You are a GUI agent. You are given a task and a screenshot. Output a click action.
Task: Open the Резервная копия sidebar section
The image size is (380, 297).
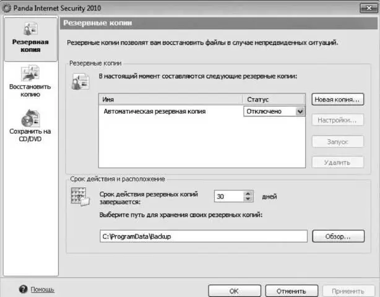(30, 39)
